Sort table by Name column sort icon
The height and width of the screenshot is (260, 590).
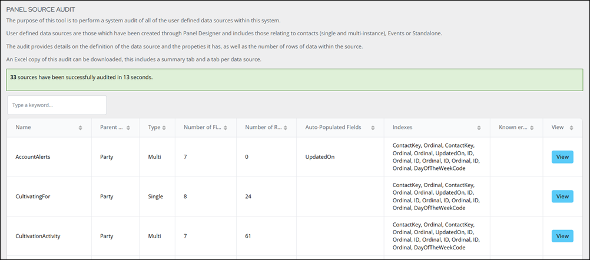[x=80, y=128]
